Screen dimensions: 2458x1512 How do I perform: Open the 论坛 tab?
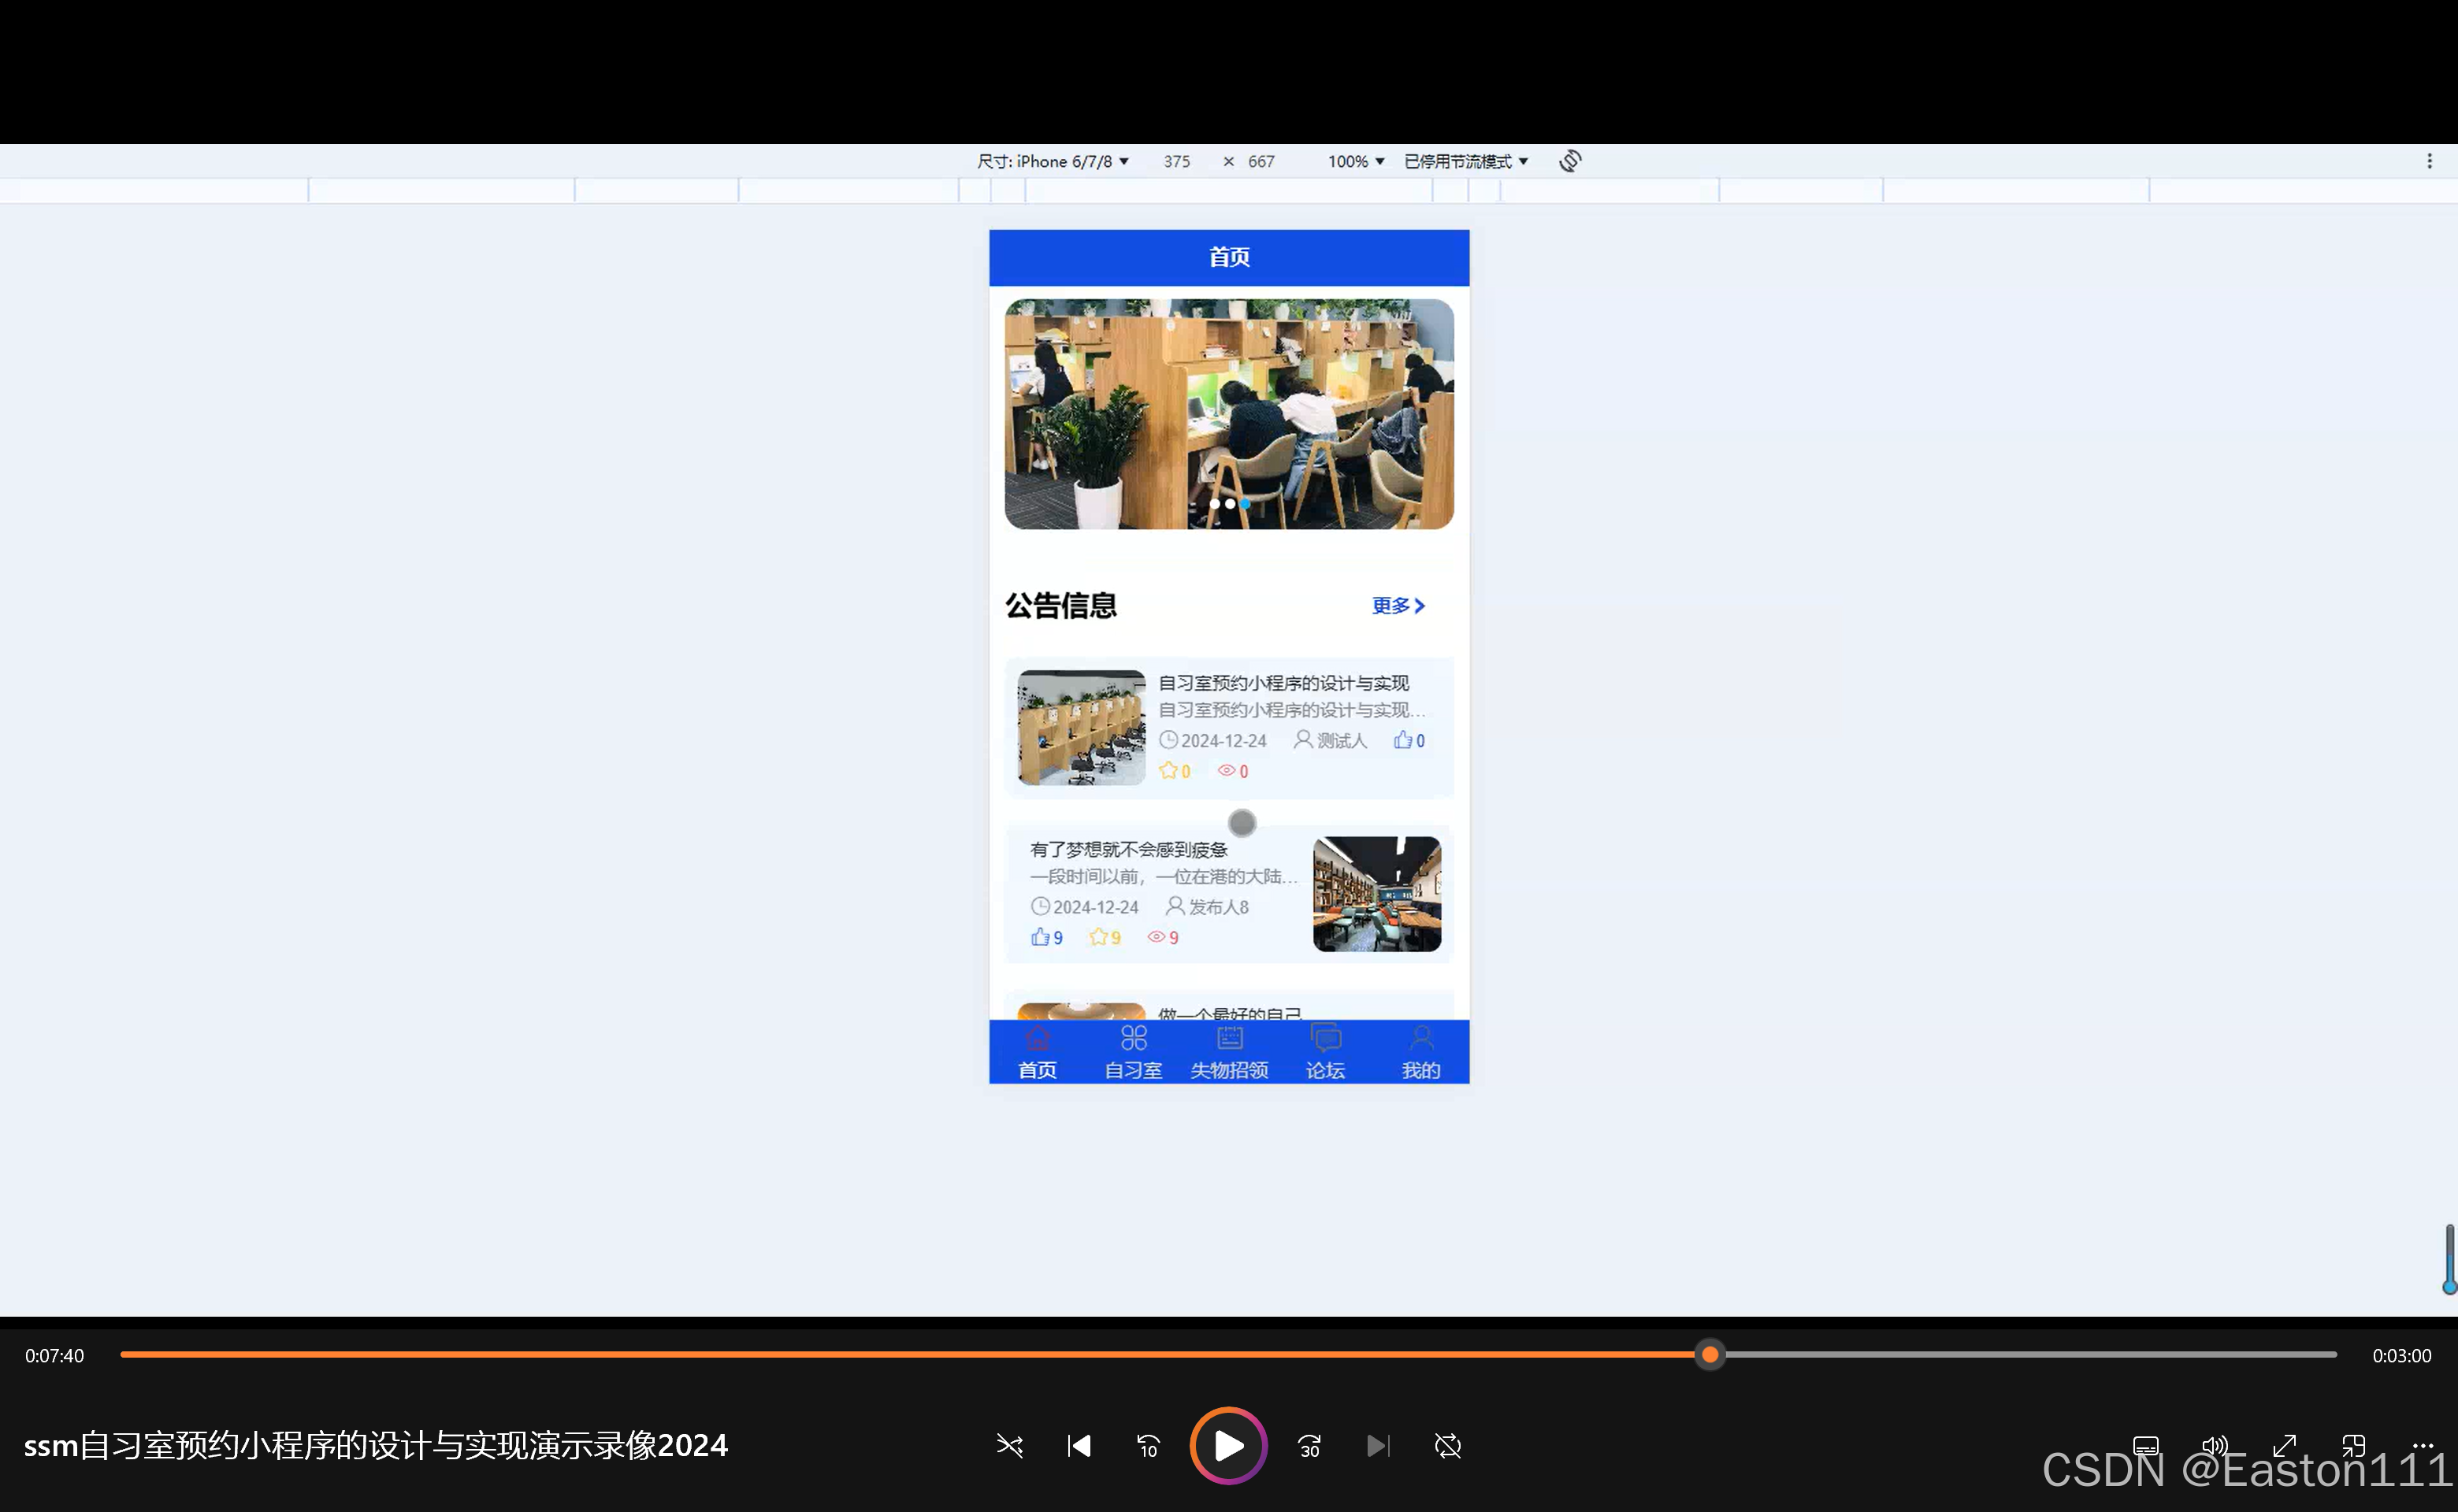1324,1052
